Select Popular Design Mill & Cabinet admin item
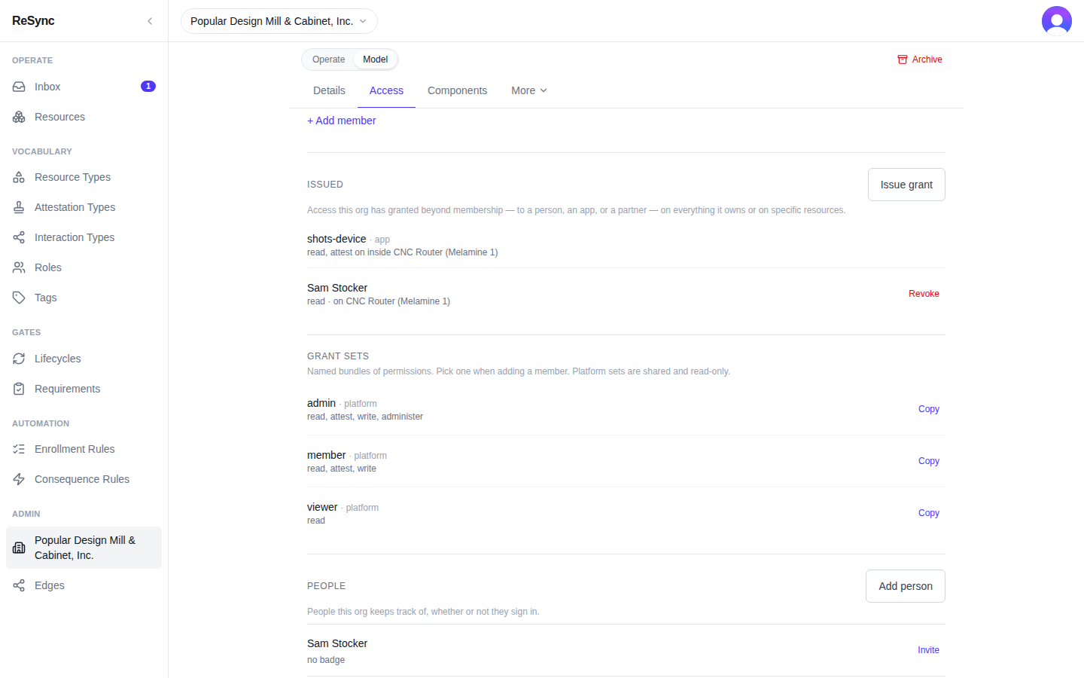This screenshot has width=1084, height=678. tap(84, 548)
